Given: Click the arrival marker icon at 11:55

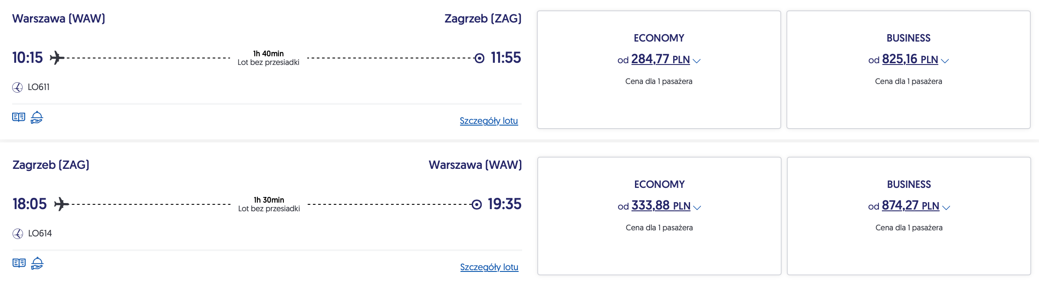Looking at the screenshot, I should [479, 58].
